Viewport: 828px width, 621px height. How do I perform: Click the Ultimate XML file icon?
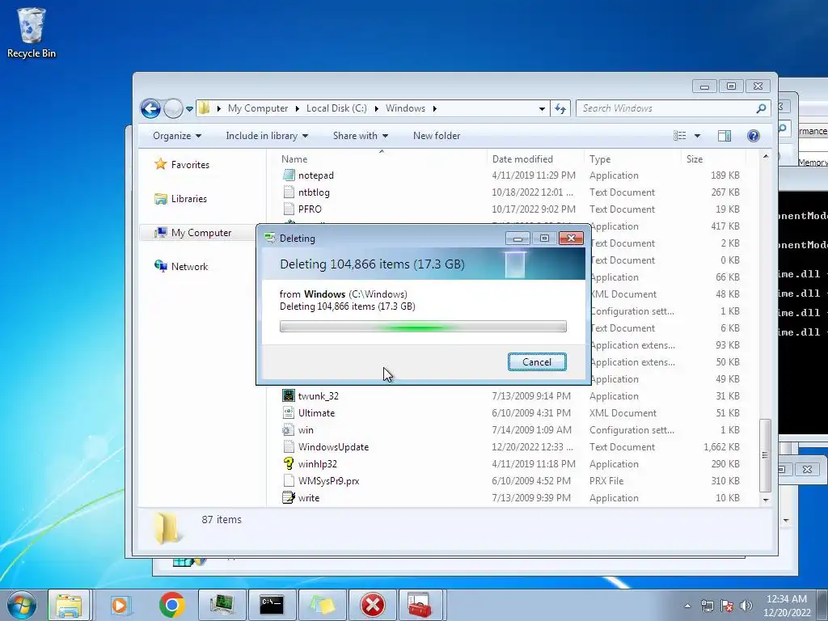(289, 412)
